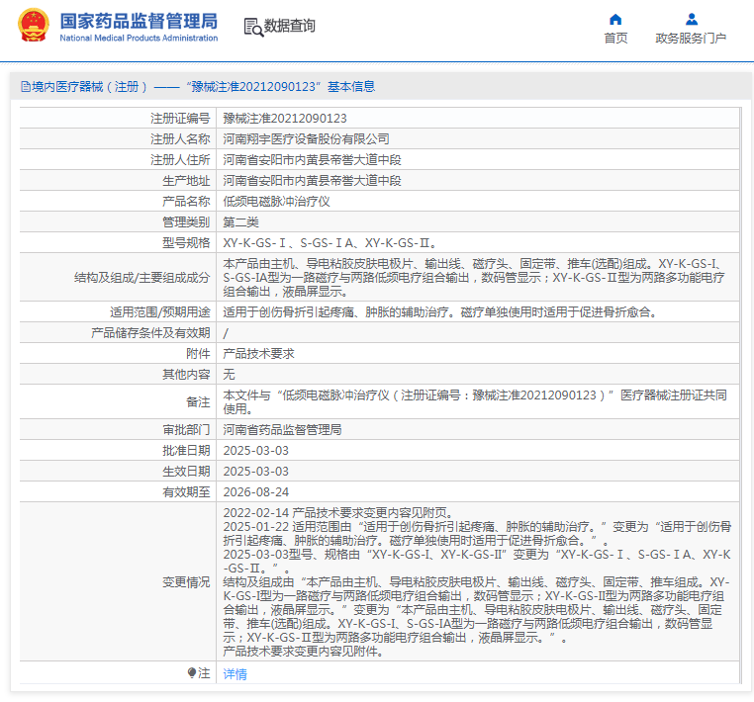Image resolution: width=754 pixels, height=702 pixels.
Task: Click 国家药品监督管理局 site title
Action: coord(139,22)
